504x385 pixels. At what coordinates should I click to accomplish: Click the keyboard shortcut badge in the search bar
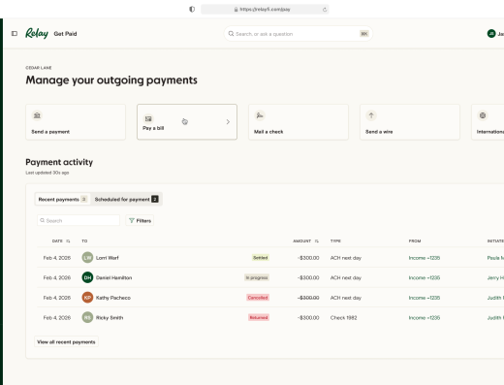pos(364,34)
